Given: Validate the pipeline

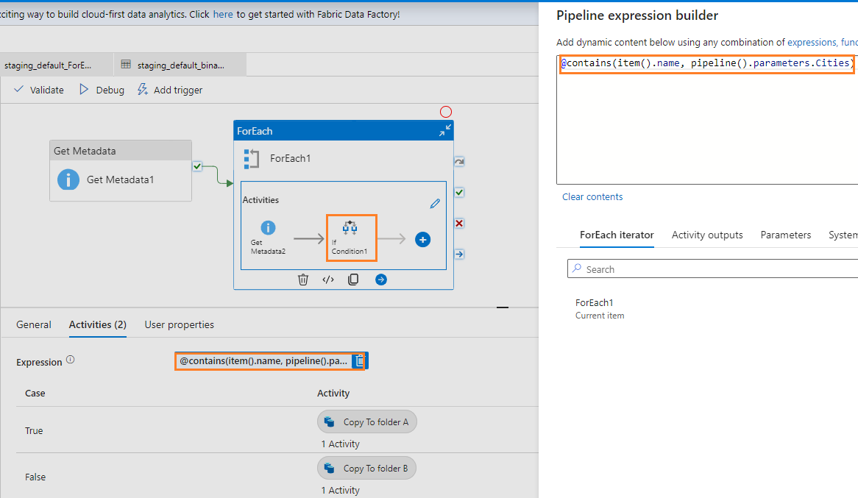Looking at the screenshot, I should click(x=39, y=90).
